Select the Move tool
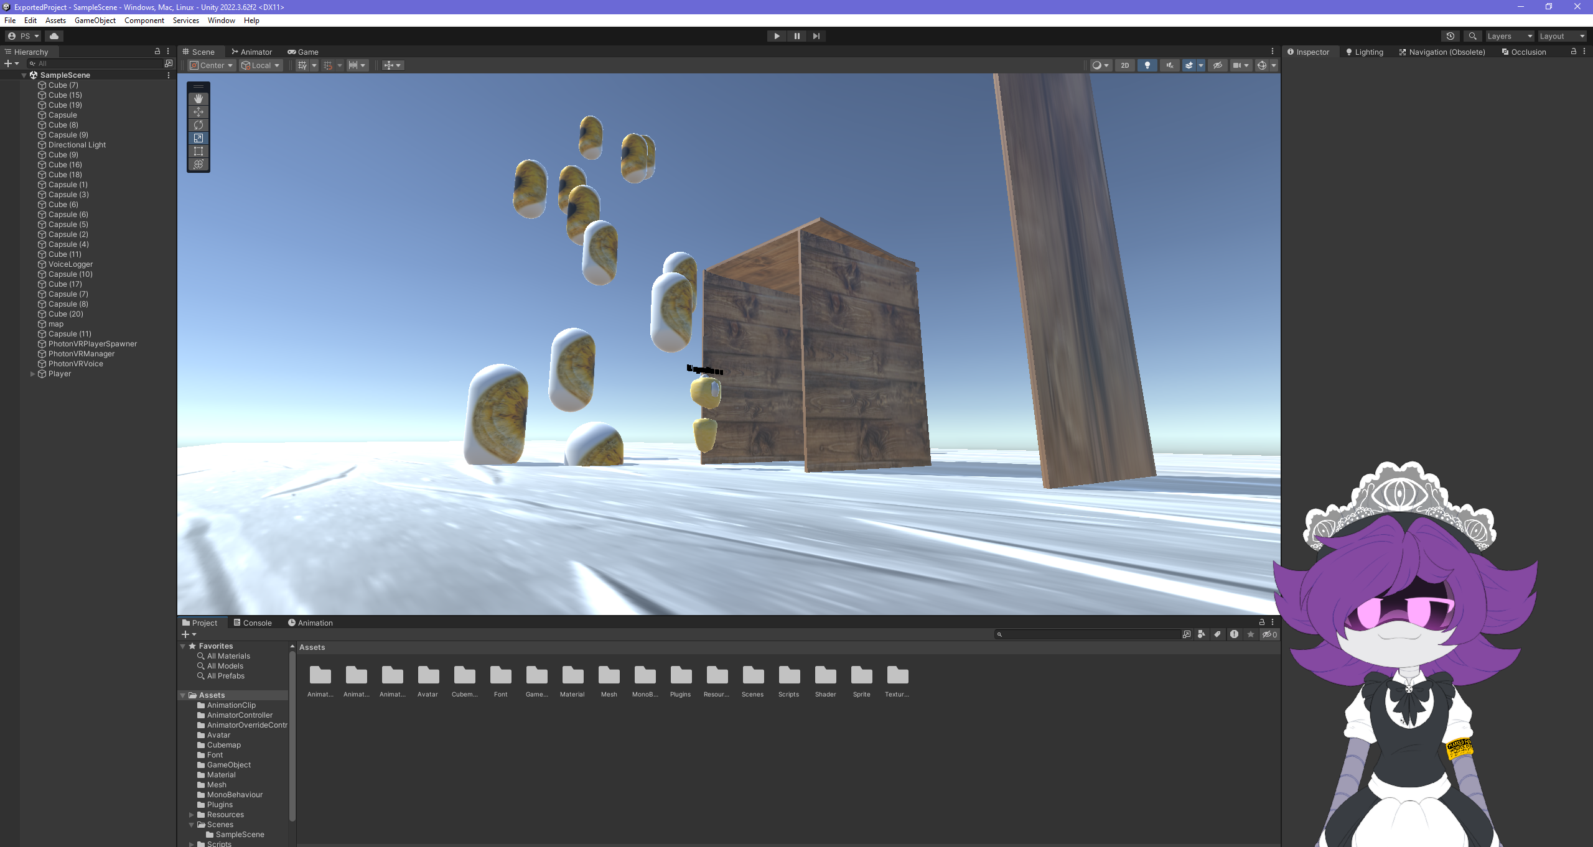The width and height of the screenshot is (1593, 847). [x=199, y=112]
